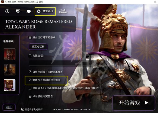158x113 pixels.
Task: Focus the advanced options text field
Action: [67, 63]
